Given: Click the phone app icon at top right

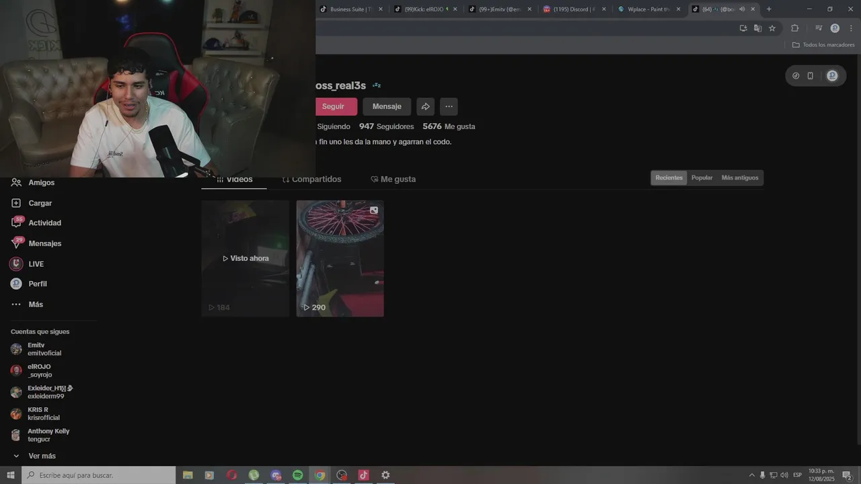Looking at the screenshot, I should (x=811, y=76).
